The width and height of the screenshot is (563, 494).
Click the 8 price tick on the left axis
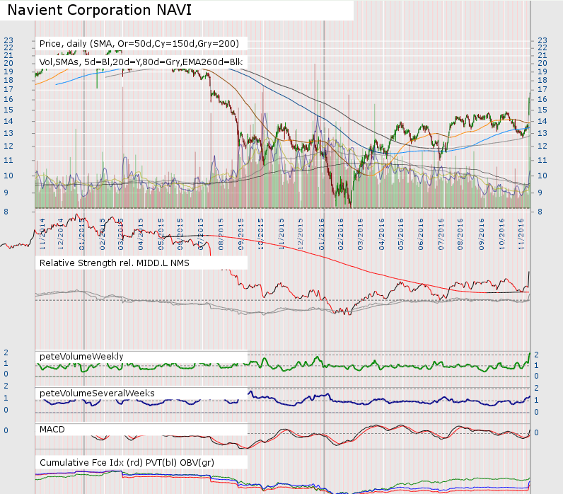pyautogui.click(x=6, y=211)
